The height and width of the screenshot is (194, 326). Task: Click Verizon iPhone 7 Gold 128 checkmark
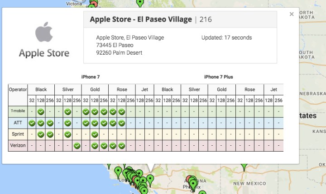(95, 146)
